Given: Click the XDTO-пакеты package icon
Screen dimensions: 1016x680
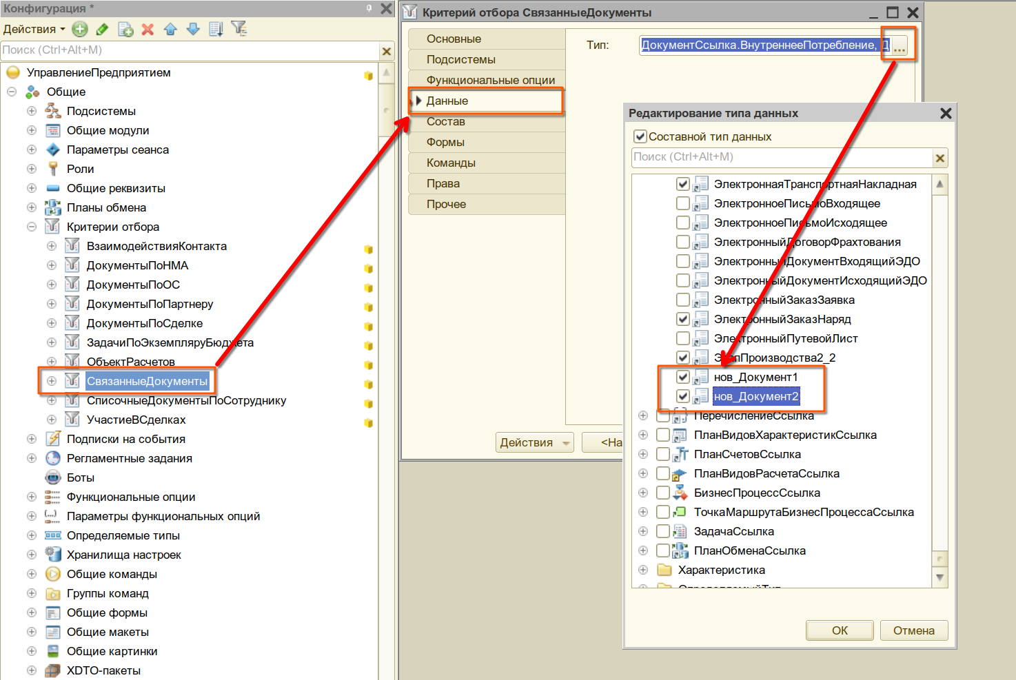Looking at the screenshot, I should [53, 670].
